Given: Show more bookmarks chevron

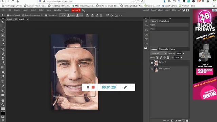Looking at the screenshot, I should tap(214, 6).
